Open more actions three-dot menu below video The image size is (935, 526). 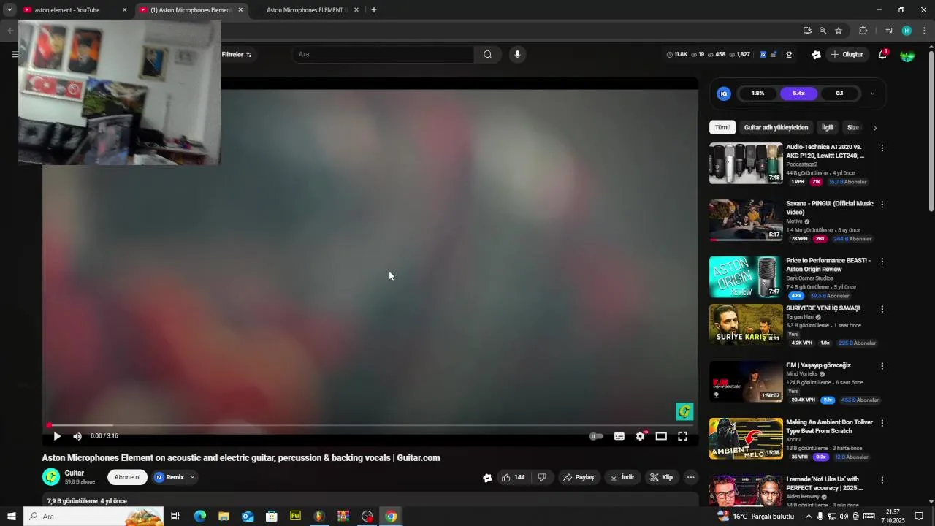[690, 477]
